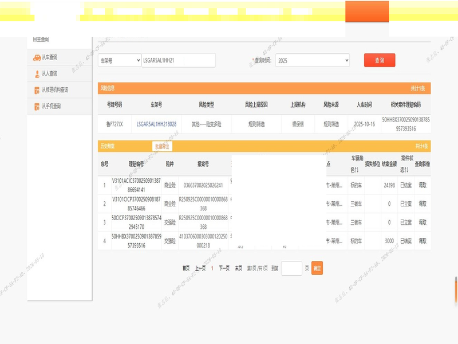This screenshot has width=458, height=344.
Task: Select claim number V3101CICP3700250908187 in row 2
Action: tap(136, 204)
